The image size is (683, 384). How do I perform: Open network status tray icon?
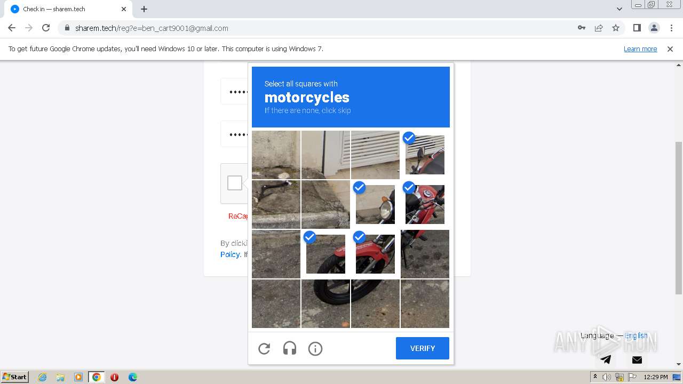point(620,377)
